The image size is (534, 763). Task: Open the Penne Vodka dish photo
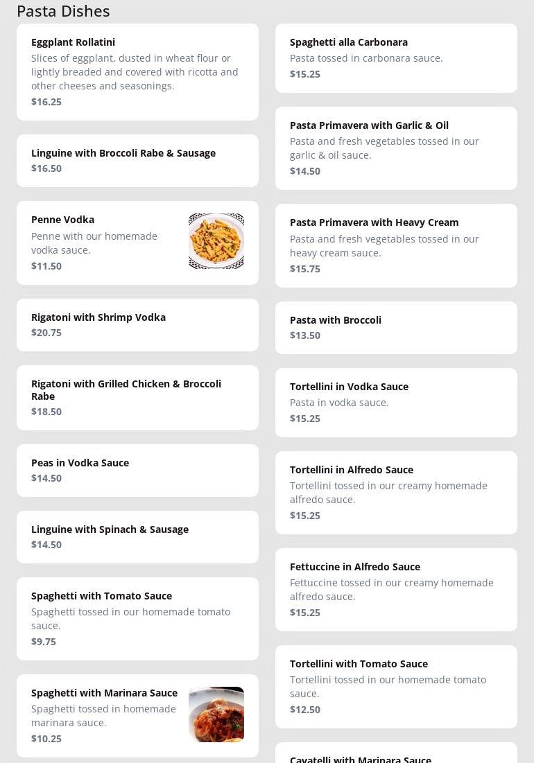(x=216, y=241)
